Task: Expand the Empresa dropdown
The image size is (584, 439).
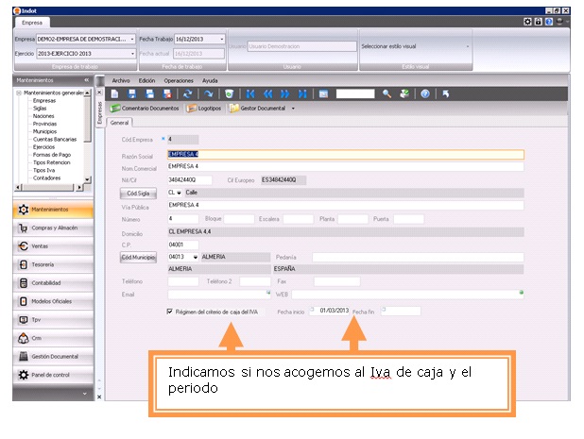Action: (x=132, y=40)
